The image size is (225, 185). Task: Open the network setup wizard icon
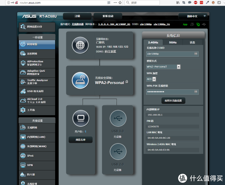click(x=23, y=27)
